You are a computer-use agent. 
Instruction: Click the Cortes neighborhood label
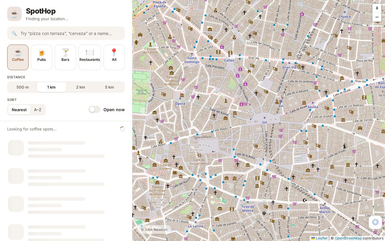(346, 158)
